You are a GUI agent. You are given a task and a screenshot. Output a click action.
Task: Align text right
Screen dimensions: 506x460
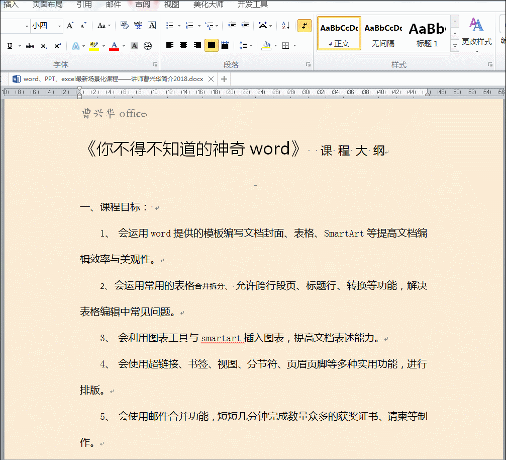pos(197,45)
